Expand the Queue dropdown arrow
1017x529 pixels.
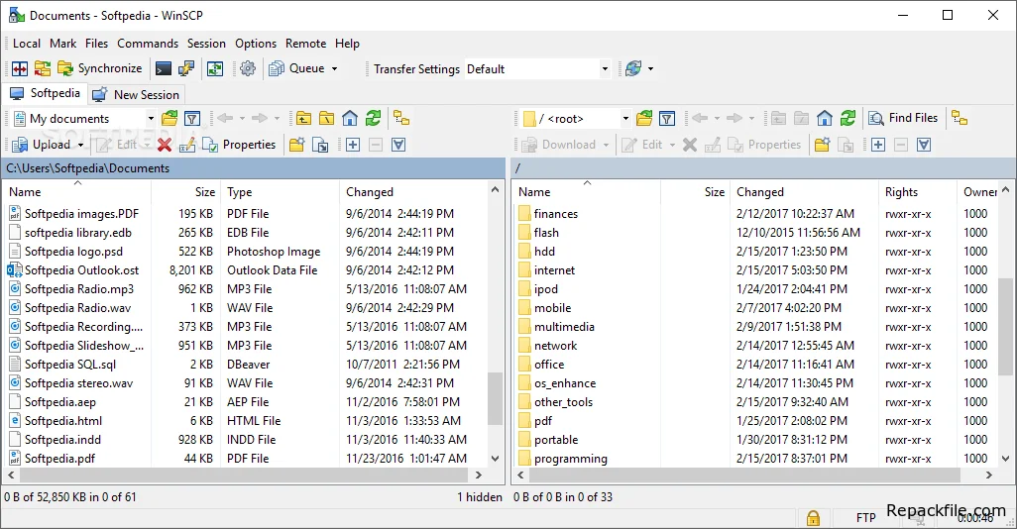click(x=335, y=68)
